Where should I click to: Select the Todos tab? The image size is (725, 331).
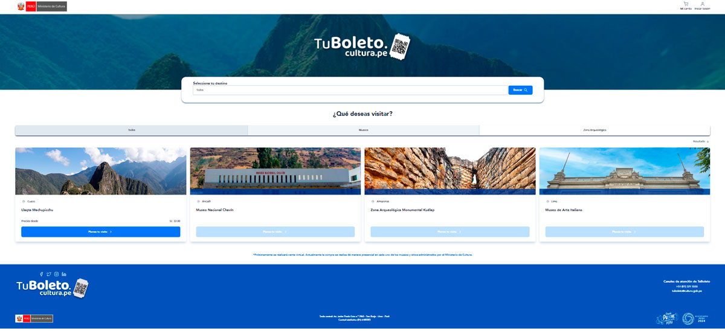(x=131, y=130)
